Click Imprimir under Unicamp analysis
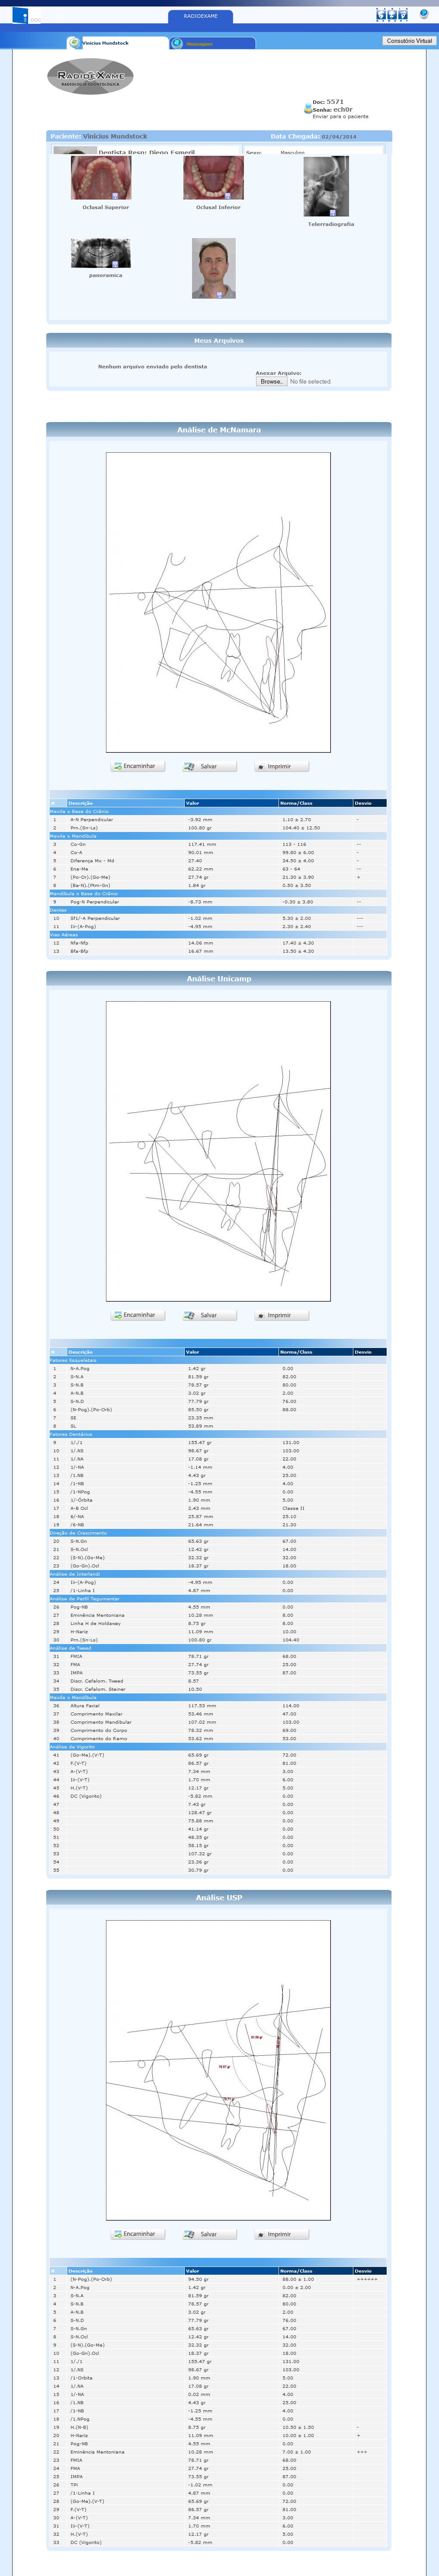This screenshot has width=439, height=2576. coord(280,1315)
